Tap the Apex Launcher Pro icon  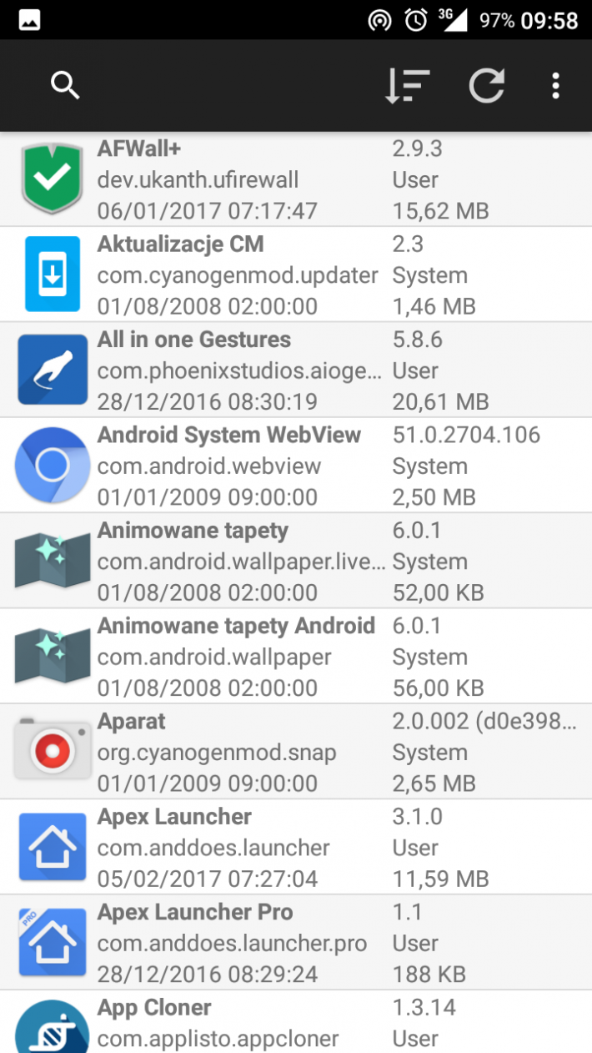(53, 942)
